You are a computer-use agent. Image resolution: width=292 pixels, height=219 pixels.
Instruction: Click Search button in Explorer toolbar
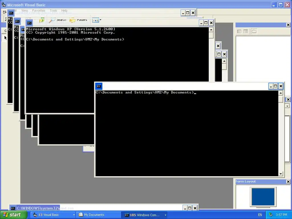point(58,20)
